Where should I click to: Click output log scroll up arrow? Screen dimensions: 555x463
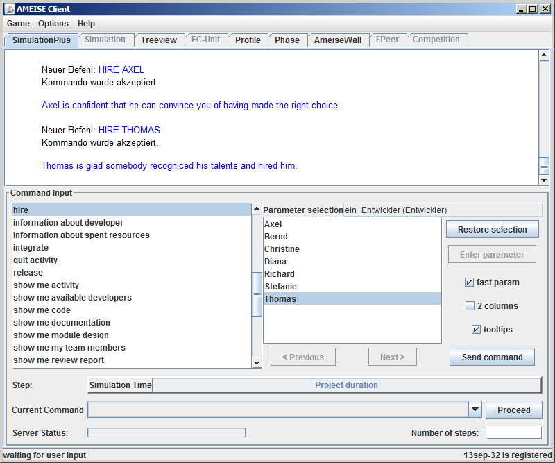click(x=544, y=56)
